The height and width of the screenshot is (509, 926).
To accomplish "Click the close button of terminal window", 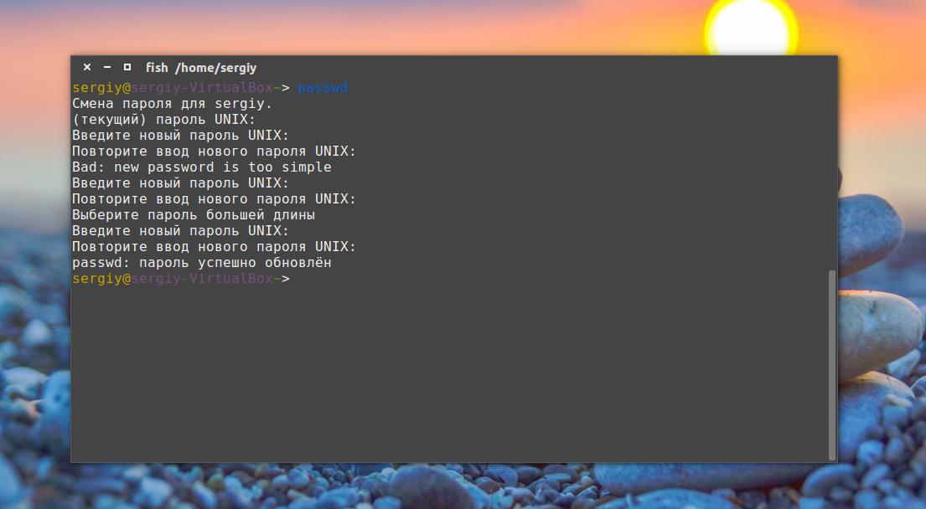I will pyautogui.click(x=86, y=66).
